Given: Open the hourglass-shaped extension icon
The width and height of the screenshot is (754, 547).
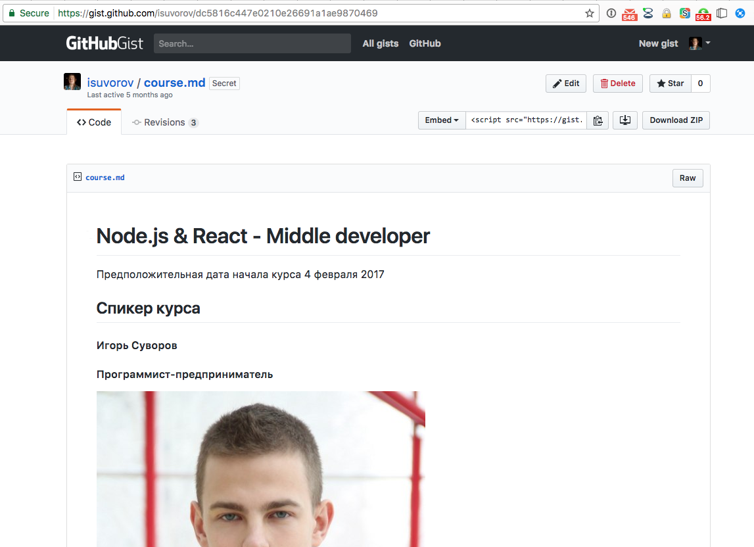Looking at the screenshot, I should coord(648,13).
